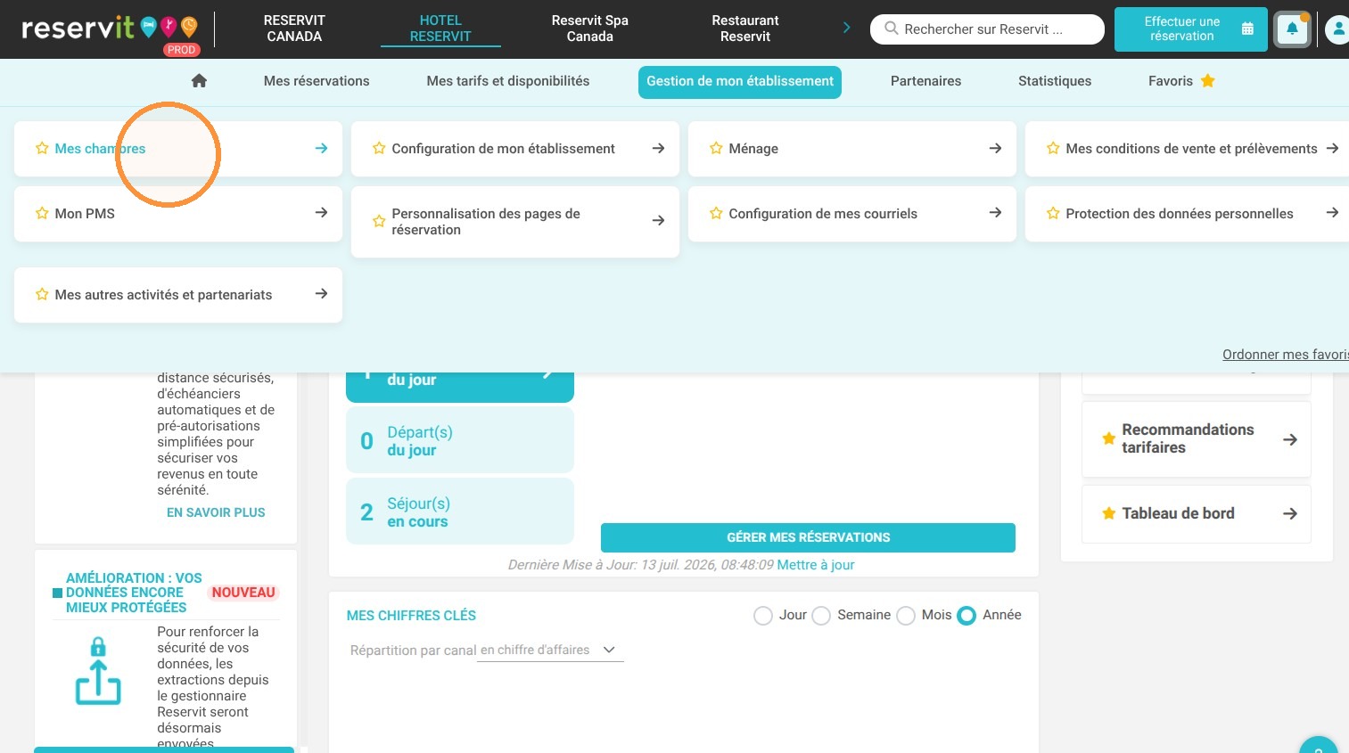Open the Mes tarifs et disponibilités menu
This screenshot has height=753, width=1349.
[508, 81]
